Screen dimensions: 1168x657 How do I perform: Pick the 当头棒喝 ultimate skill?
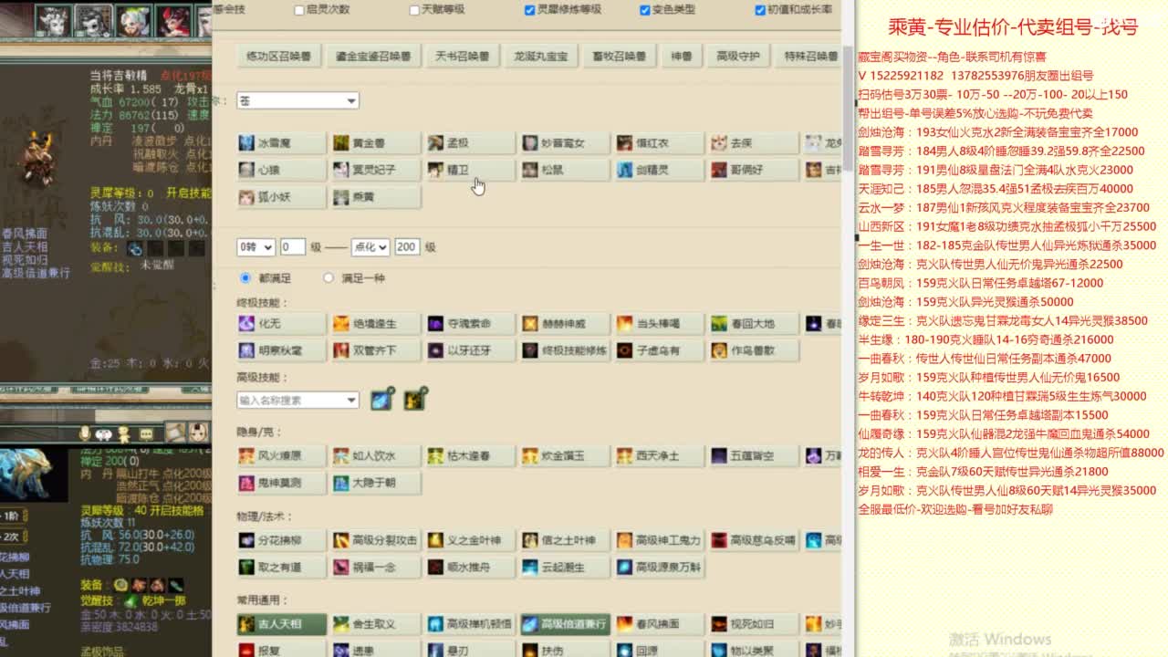pyautogui.click(x=659, y=324)
